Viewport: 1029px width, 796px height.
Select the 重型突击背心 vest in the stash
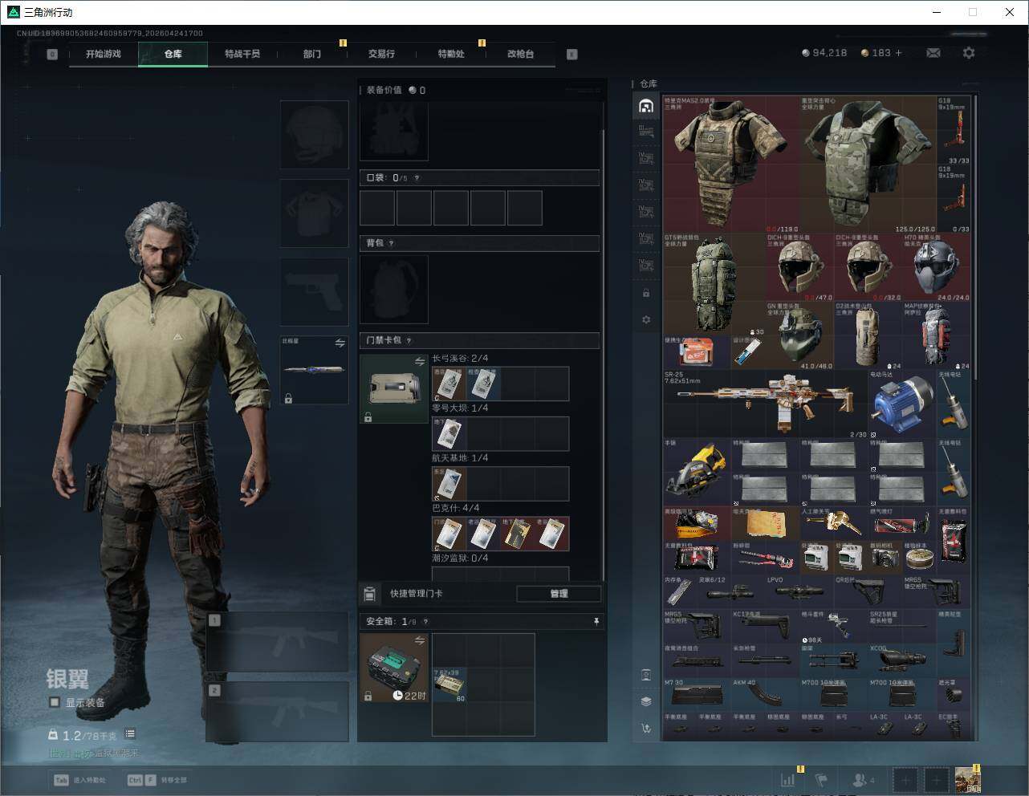pos(868,164)
